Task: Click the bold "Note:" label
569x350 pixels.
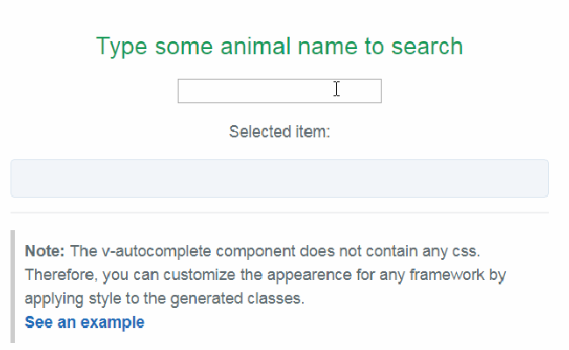Action: tap(45, 251)
